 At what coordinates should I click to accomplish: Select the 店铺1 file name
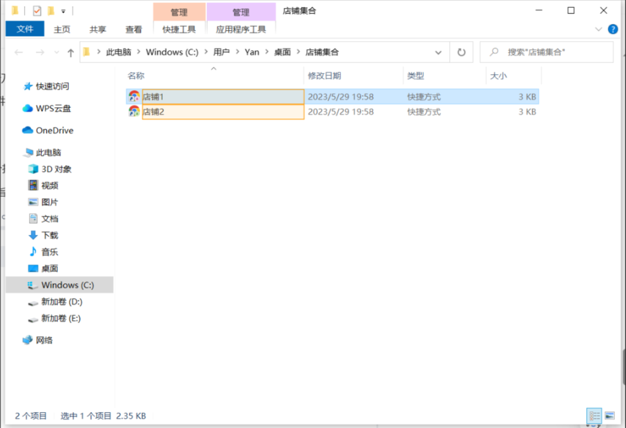click(x=154, y=97)
